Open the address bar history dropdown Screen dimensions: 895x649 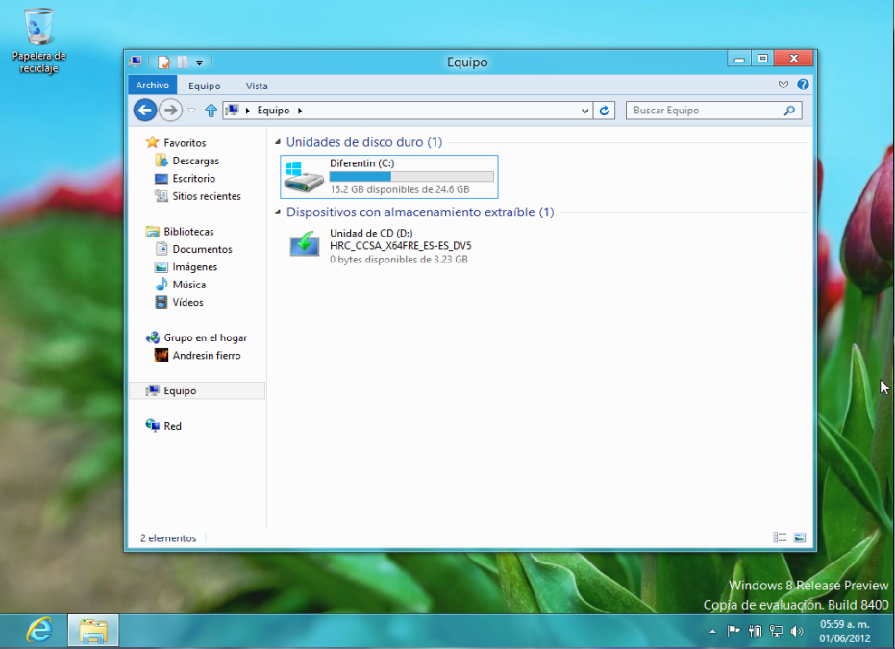[x=584, y=111]
